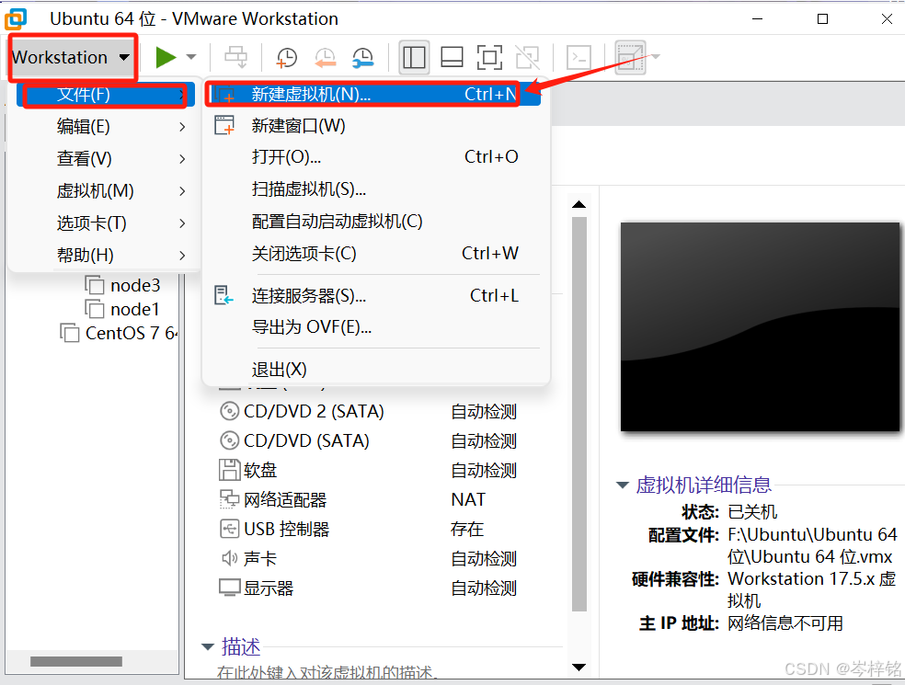Select node1 in the library tree
This screenshot has height=685, width=905.
point(134,309)
